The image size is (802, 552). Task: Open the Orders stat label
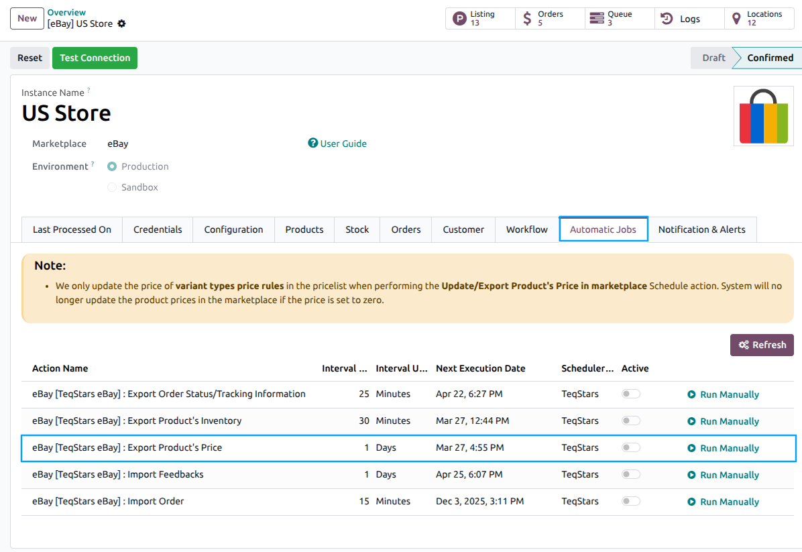coord(551,14)
